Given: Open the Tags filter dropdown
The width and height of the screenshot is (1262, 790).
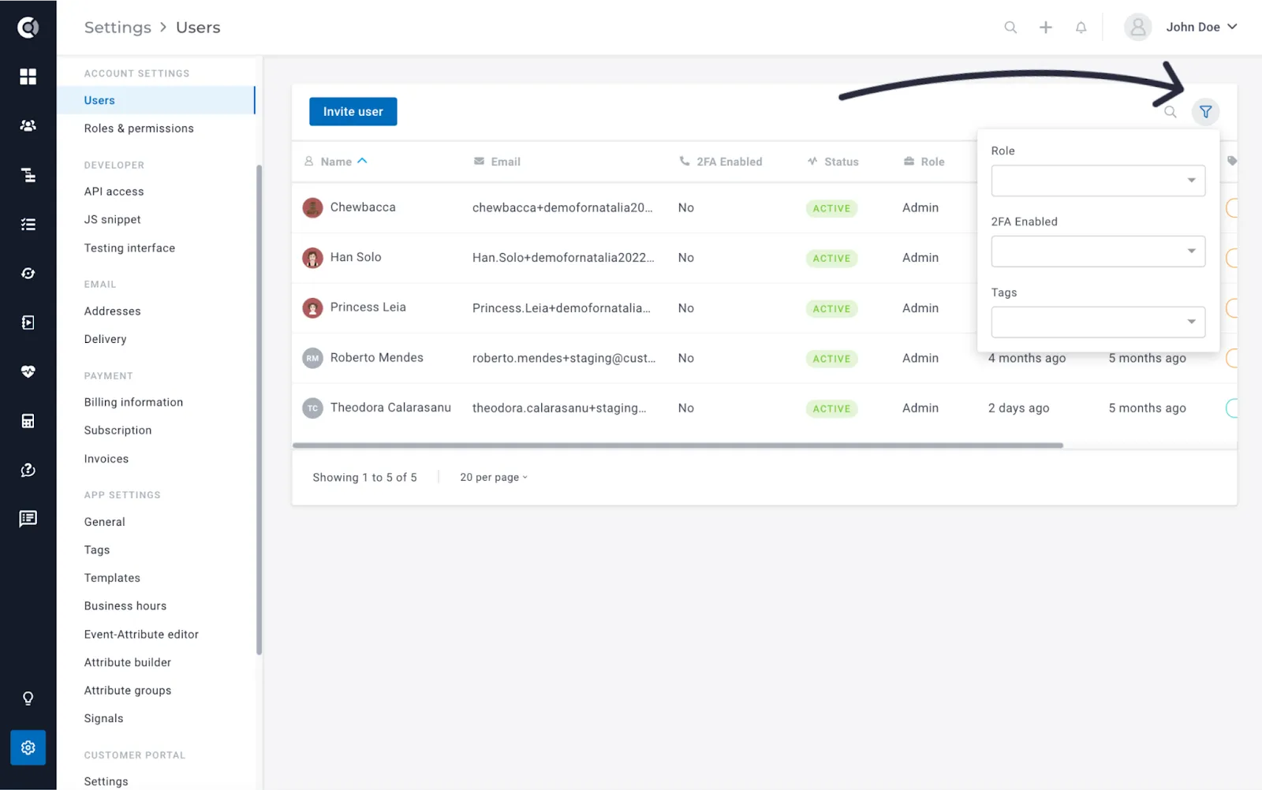Looking at the screenshot, I should (1098, 322).
